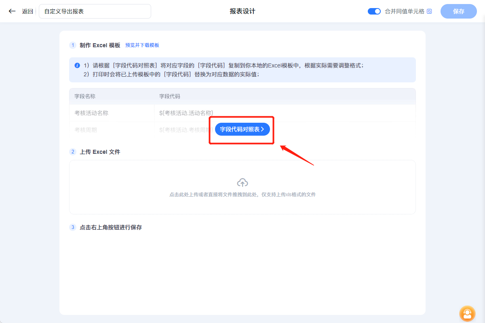The width and height of the screenshot is (485, 323).
Task: Open the customer service icon at bottom right
Action: (467, 314)
